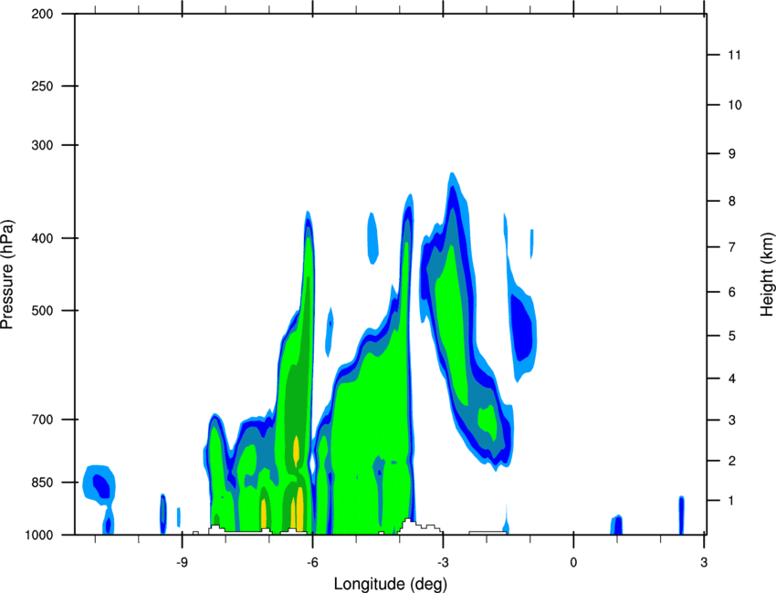Pick the 6 km height label
This screenshot has height=593, width=776.
click(x=732, y=292)
